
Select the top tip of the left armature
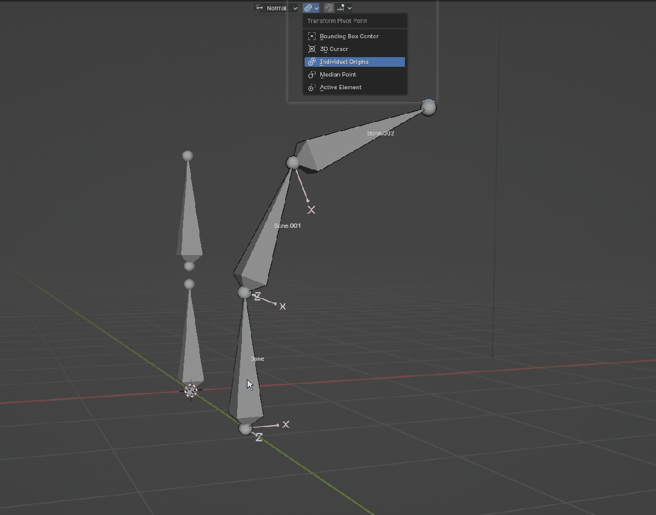[188, 156]
